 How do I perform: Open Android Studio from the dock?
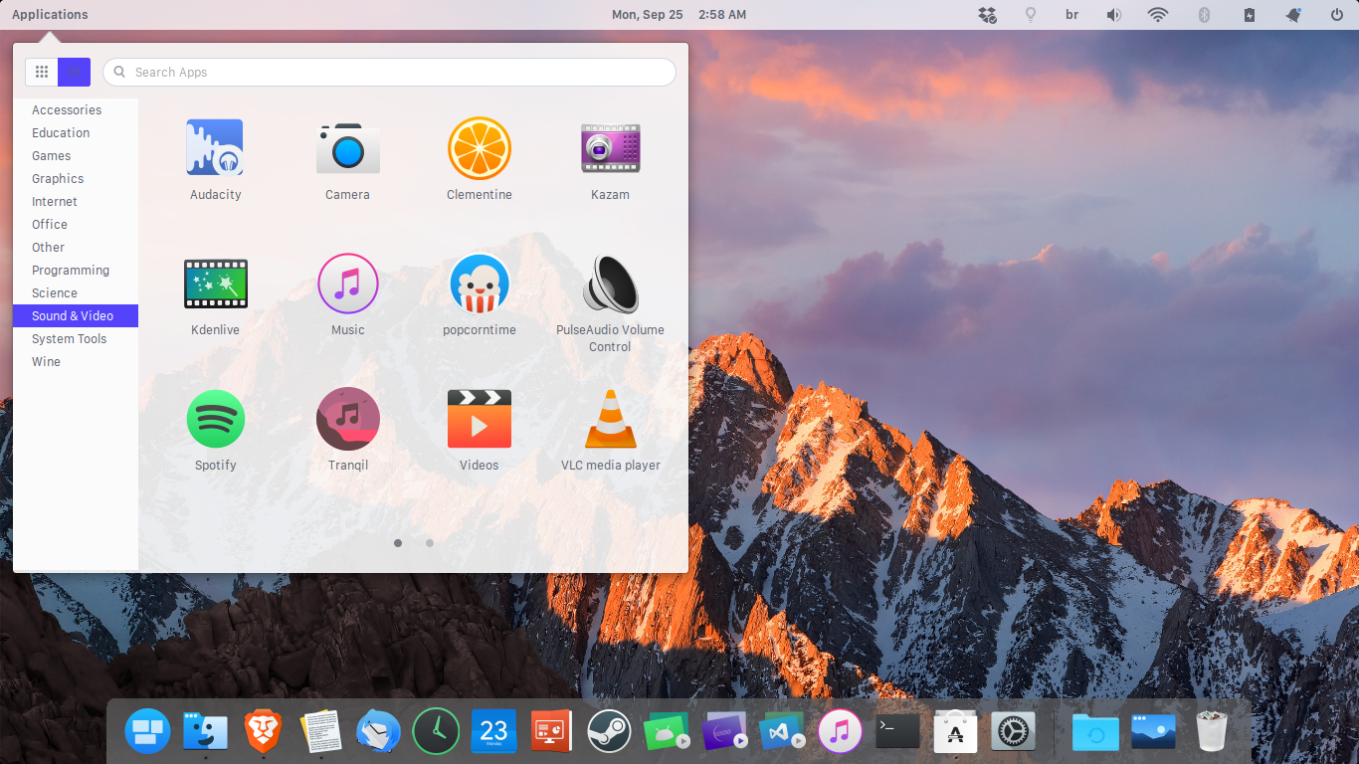[x=666, y=732]
